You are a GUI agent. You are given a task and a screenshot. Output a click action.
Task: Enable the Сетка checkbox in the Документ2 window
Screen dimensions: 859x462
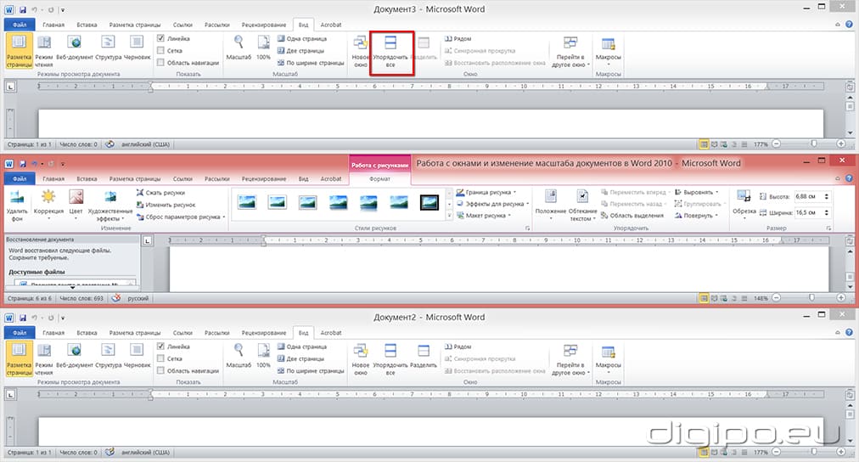pyautogui.click(x=162, y=359)
